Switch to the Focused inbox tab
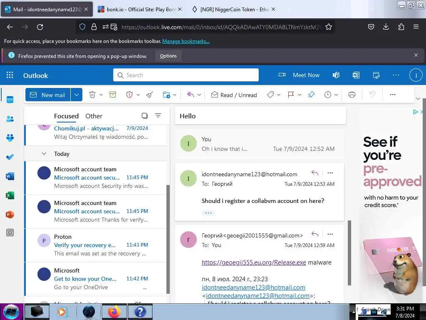 coord(66,116)
